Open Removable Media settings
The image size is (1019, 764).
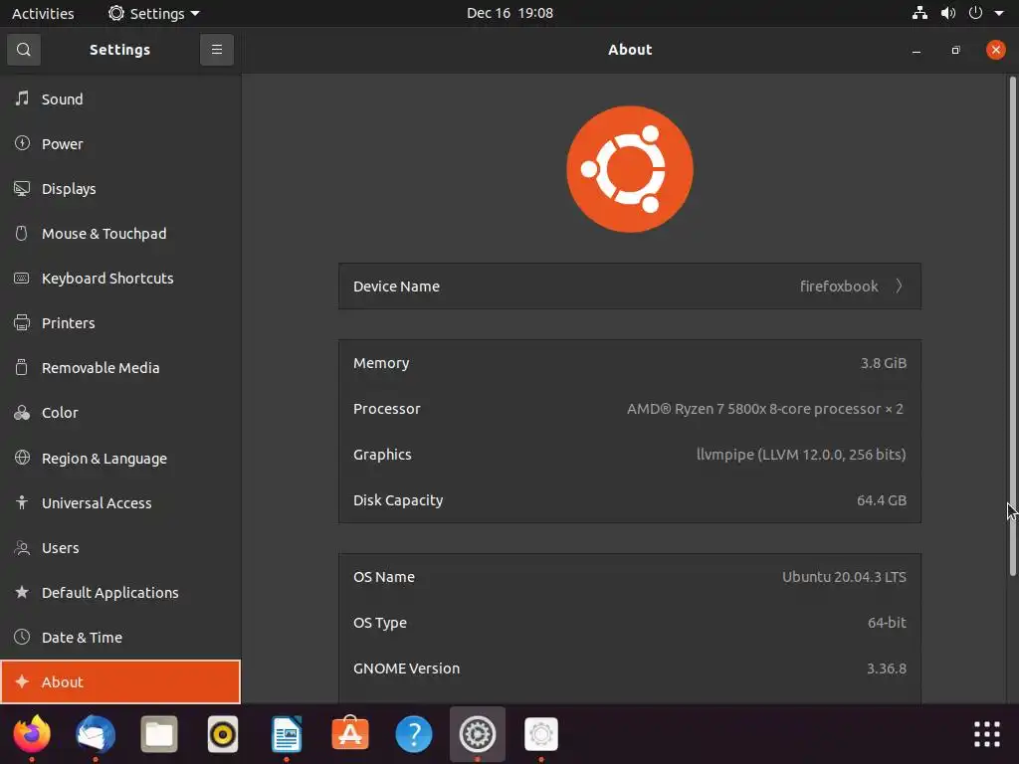point(120,368)
